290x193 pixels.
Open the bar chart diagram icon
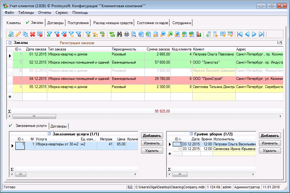click(199, 34)
